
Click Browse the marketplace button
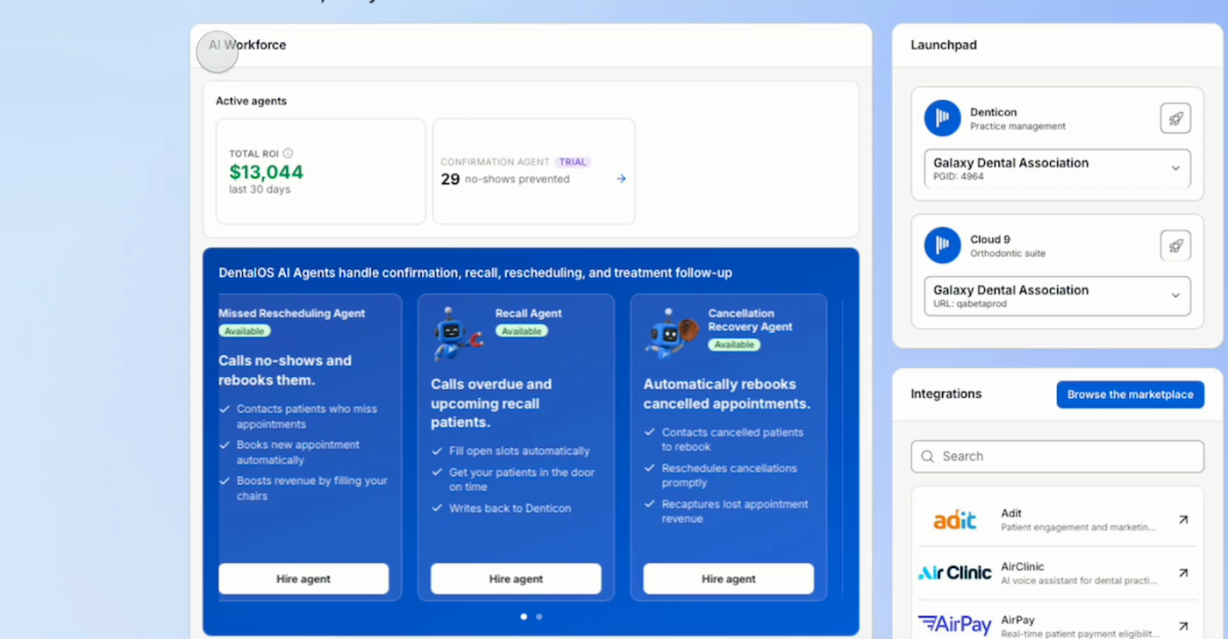pyautogui.click(x=1130, y=394)
